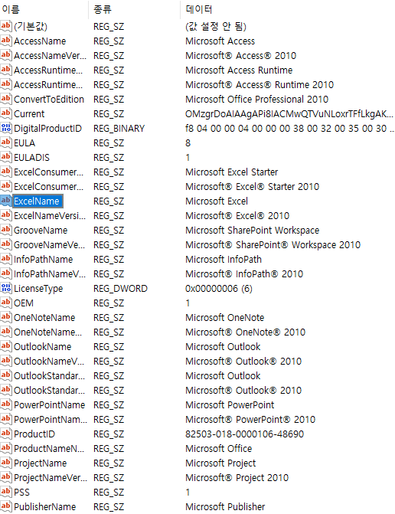
Task: Click the GrooveName string icon
Action: (6, 230)
